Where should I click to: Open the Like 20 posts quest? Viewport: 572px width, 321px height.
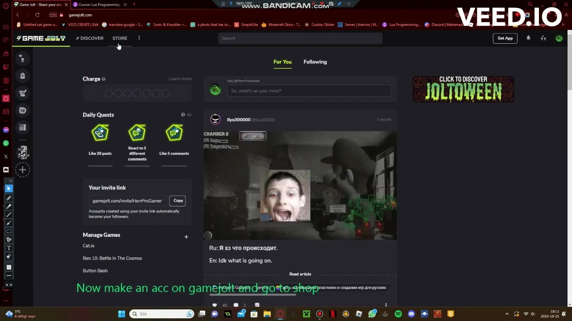[x=100, y=140]
